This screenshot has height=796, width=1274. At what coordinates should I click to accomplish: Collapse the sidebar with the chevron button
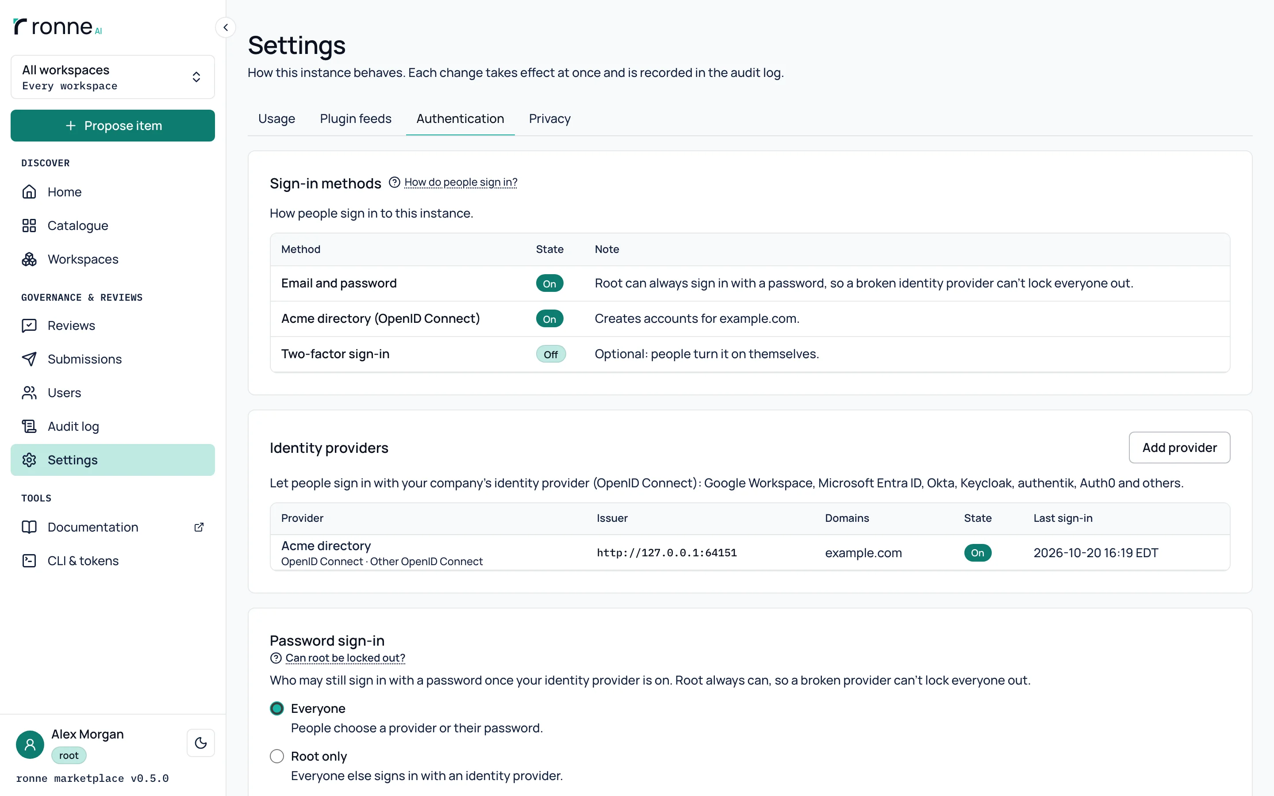(225, 27)
